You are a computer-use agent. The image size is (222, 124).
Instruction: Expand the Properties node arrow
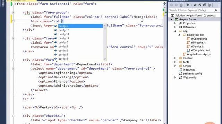click(175, 23)
